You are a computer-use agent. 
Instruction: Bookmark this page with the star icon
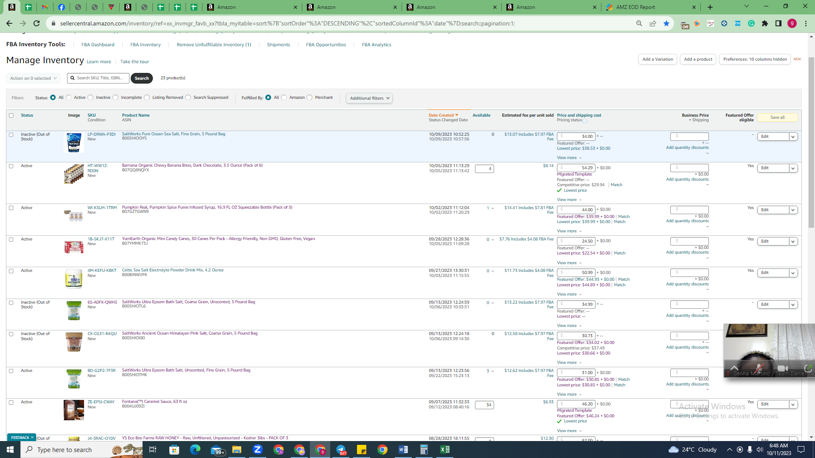(666, 23)
